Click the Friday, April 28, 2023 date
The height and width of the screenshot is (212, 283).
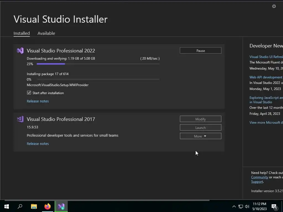pos(265,113)
